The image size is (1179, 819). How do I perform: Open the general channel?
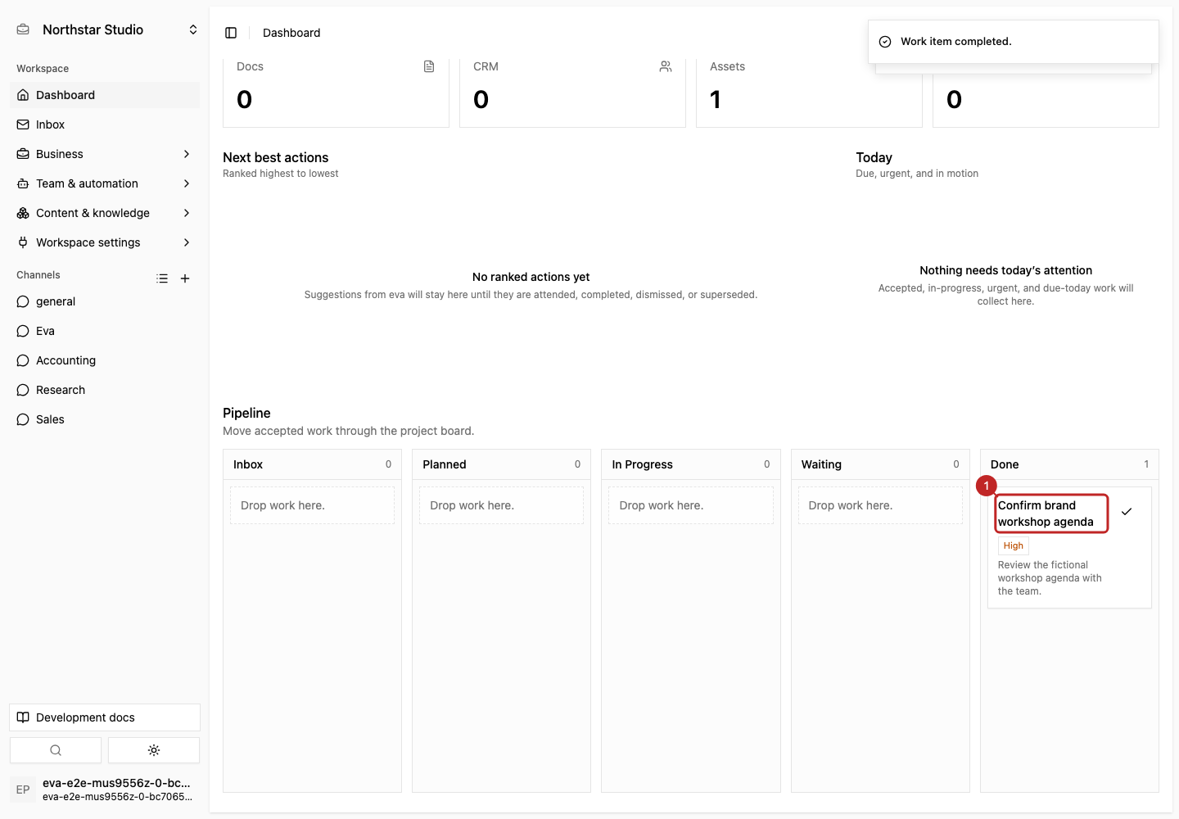(x=105, y=301)
